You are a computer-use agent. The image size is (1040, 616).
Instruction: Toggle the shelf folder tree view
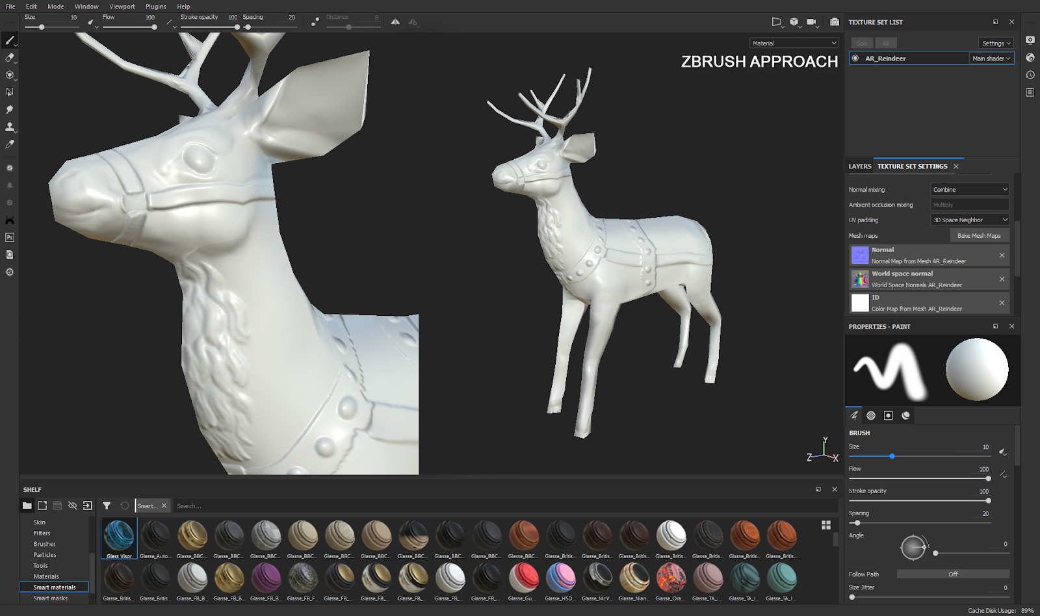[27, 506]
